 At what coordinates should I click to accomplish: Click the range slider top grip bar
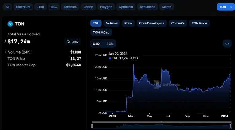pyautogui.click(x=162, y=122)
